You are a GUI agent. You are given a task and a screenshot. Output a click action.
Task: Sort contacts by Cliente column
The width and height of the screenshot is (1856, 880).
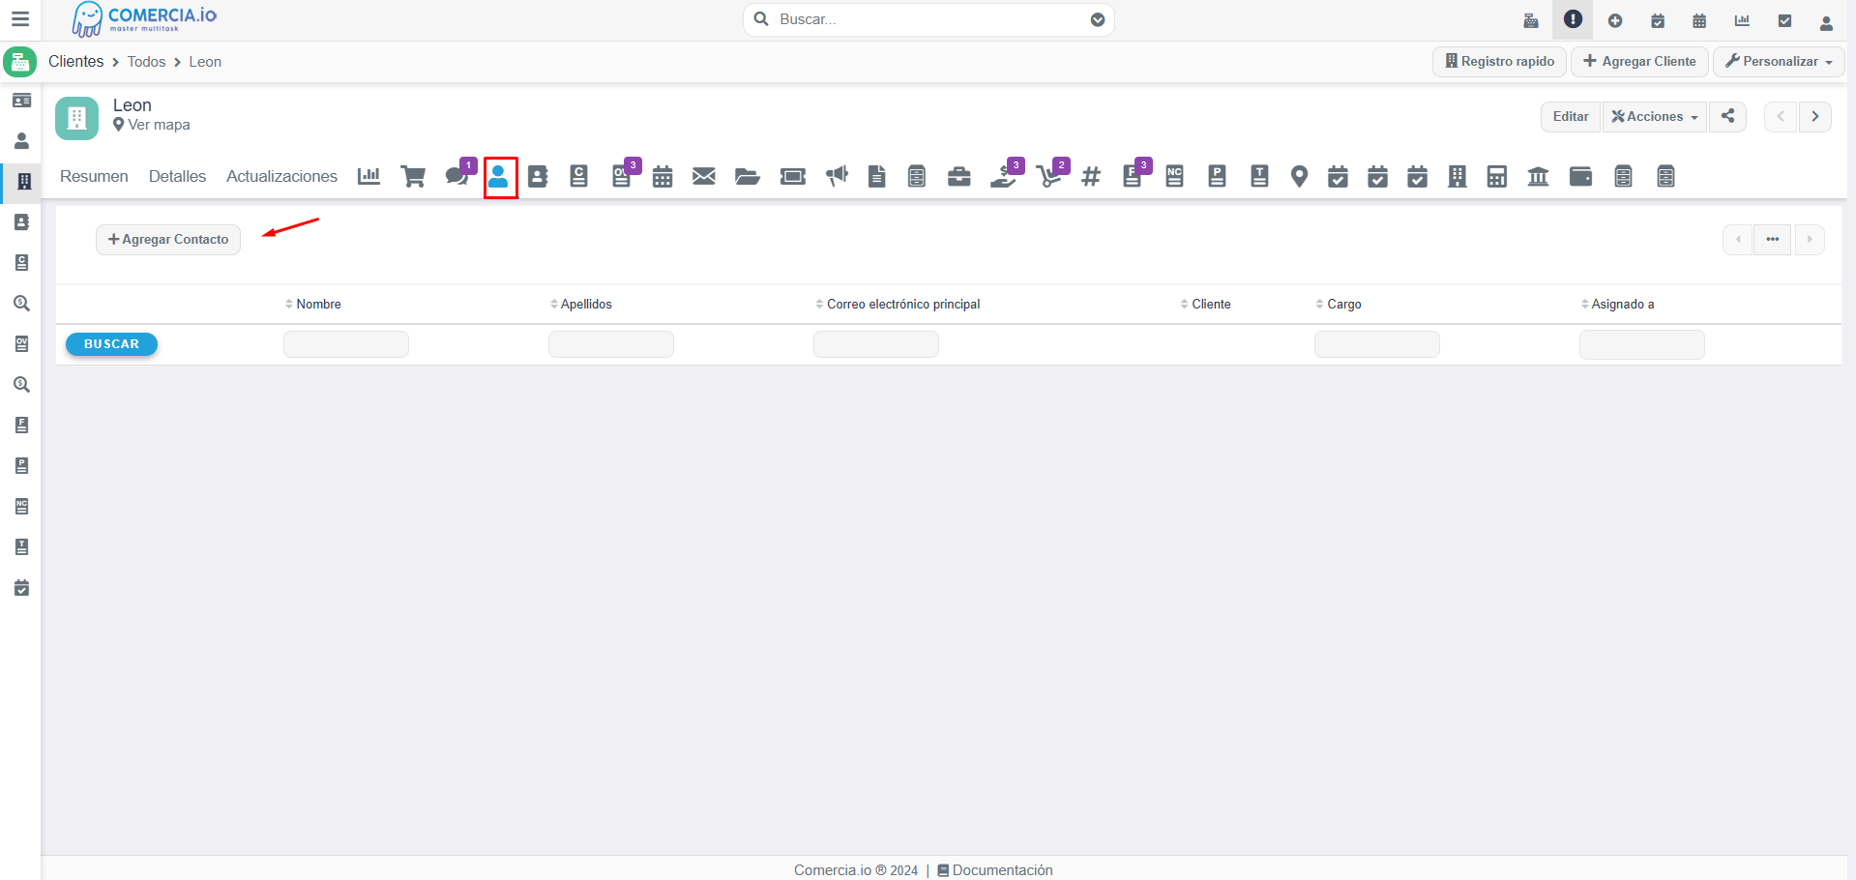tap(1206, 304)
